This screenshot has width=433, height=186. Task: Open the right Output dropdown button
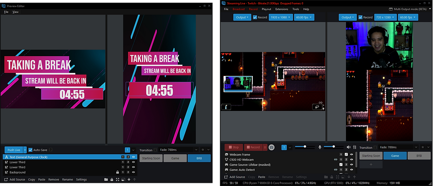[x=348, y=17]
